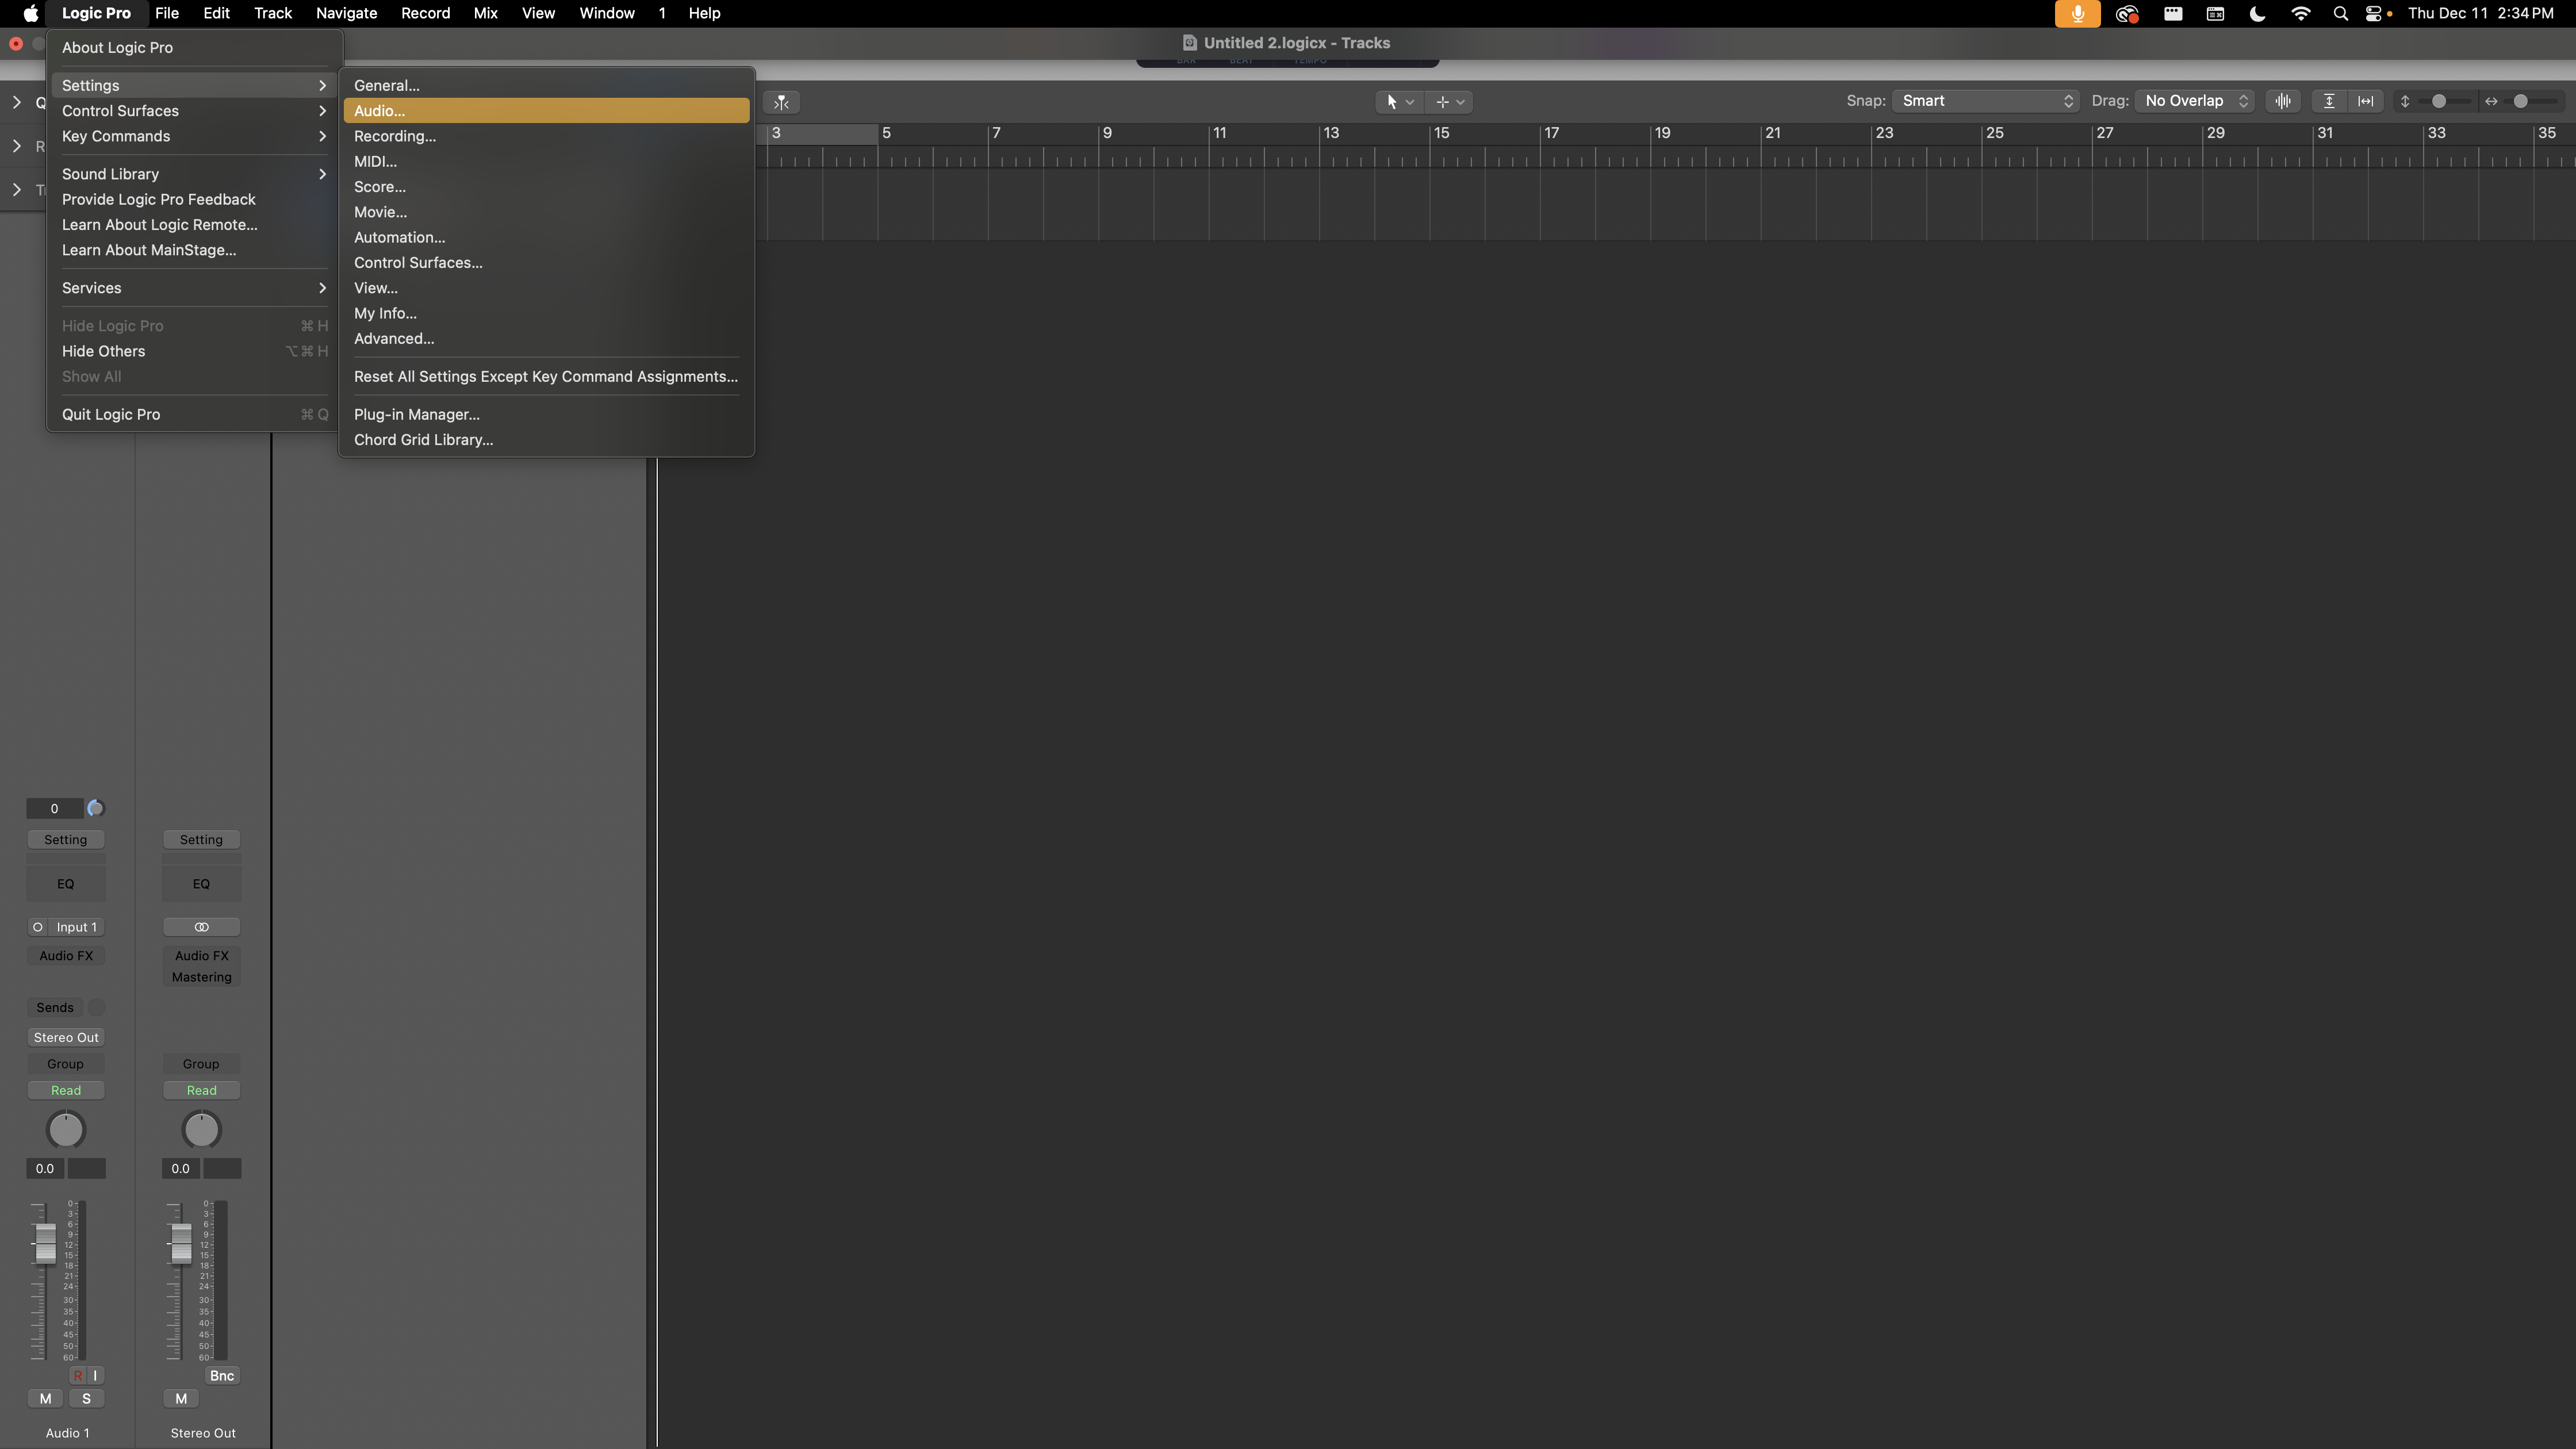The width and height of the screenshot is (2576, 1449).
Task: Click bar 15 on timeline ruler
Action: tap(1441, 133)
